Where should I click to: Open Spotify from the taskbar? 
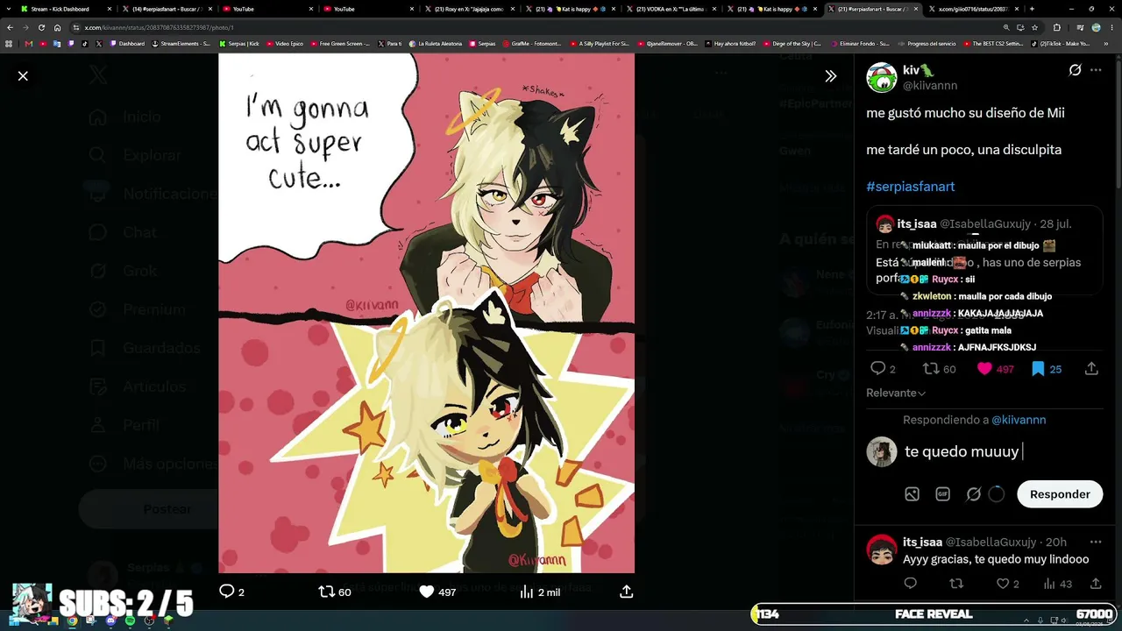pos(130,621)
